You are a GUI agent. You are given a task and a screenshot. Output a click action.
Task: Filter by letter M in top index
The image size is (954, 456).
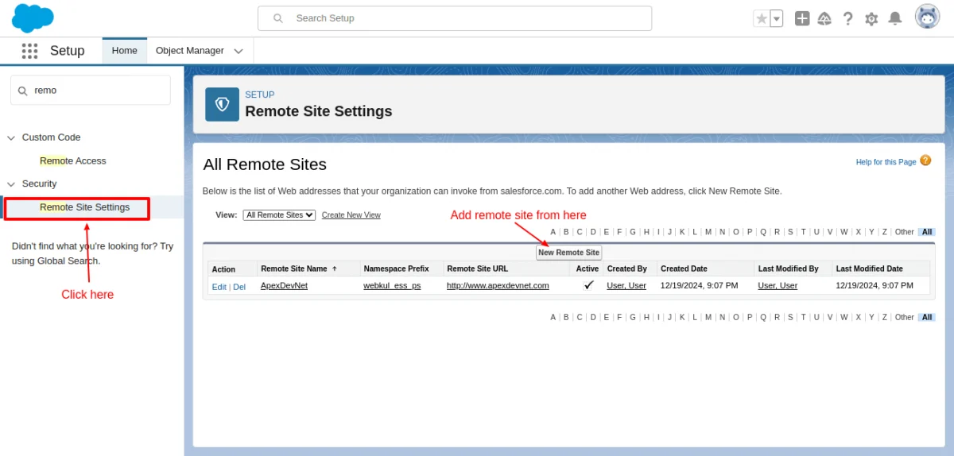coord(708,232)
